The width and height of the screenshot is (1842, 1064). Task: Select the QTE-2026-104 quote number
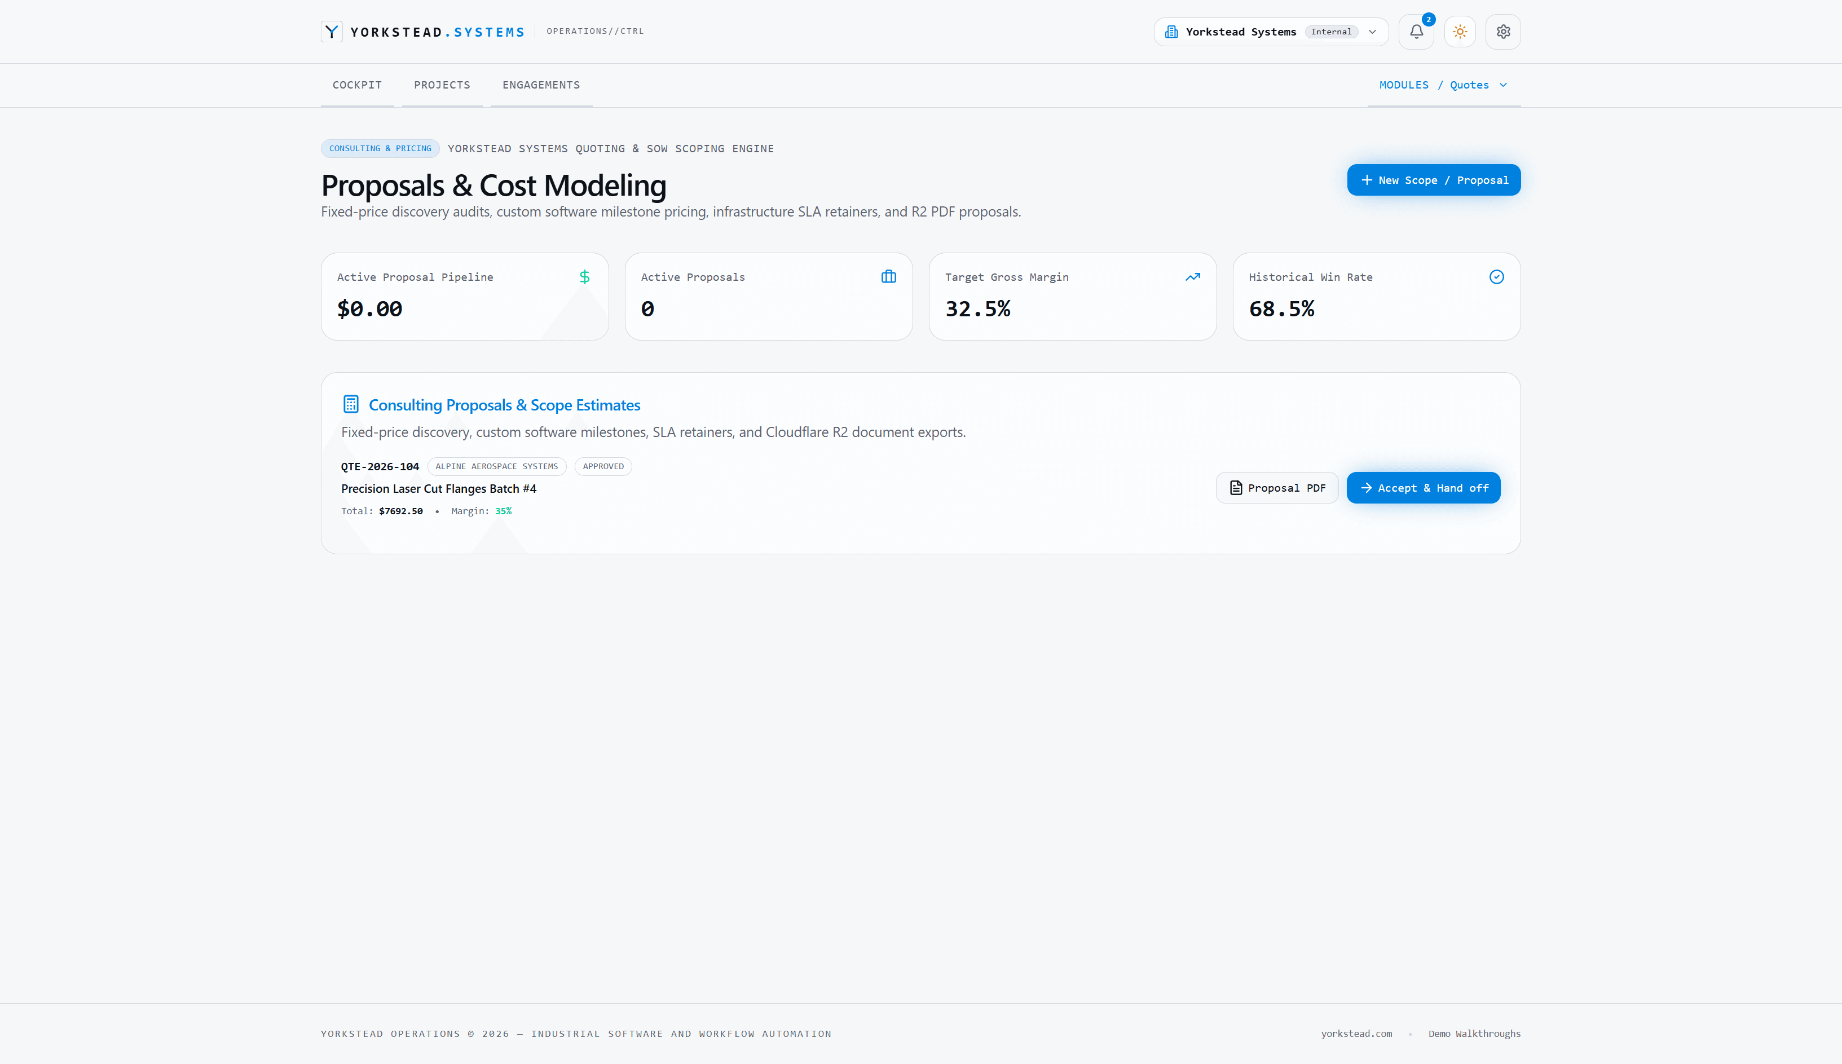tap(380, 466)
